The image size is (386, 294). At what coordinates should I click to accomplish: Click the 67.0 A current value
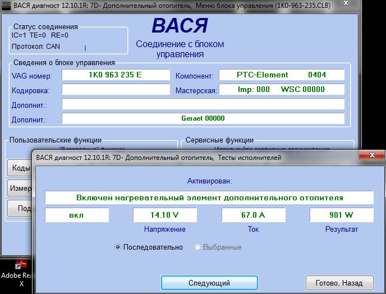[x=254, y=215]
